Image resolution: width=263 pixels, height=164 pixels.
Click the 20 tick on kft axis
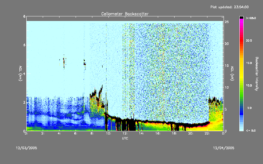click(x=227, y=44)
